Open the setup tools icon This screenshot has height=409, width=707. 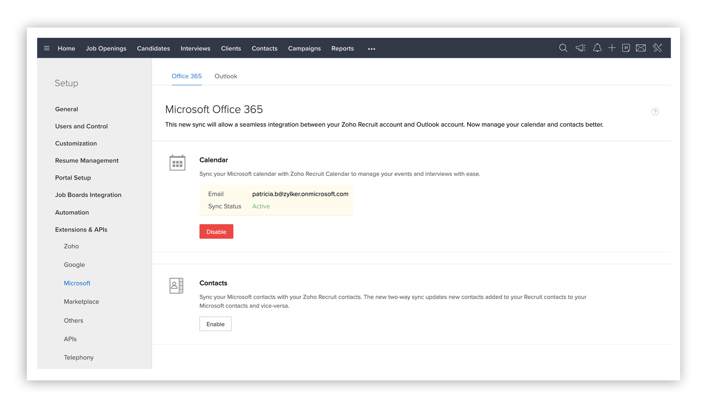tap(658, 48)
